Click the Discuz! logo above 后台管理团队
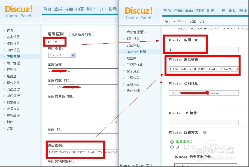 point(138,13)
